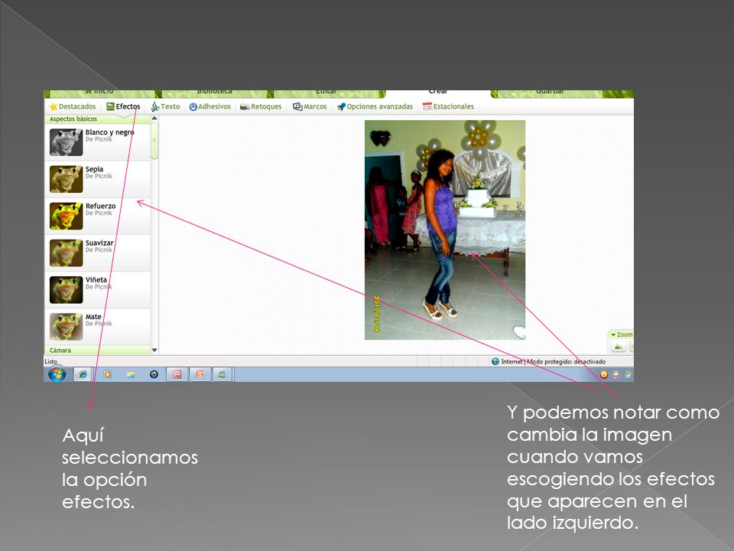Apply the Suavizar effect frog thumbnail
734x551 pixels.
click(x=66, y=253)
